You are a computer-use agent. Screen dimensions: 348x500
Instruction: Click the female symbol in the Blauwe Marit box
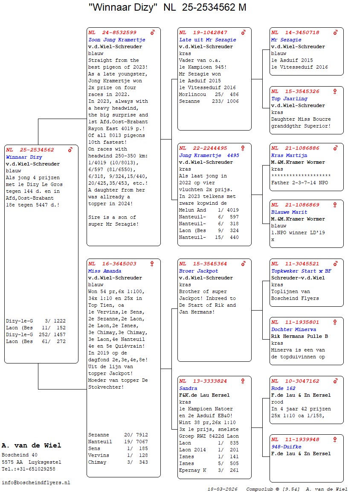[x=335, y=205]
